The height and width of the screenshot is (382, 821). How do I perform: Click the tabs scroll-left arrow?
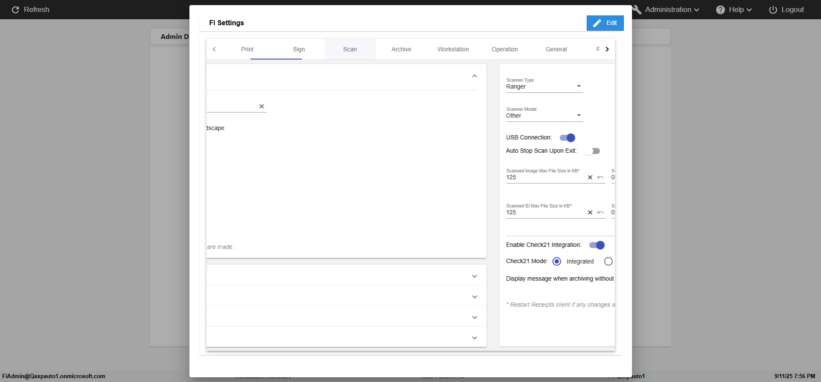[x=214, y=49]
